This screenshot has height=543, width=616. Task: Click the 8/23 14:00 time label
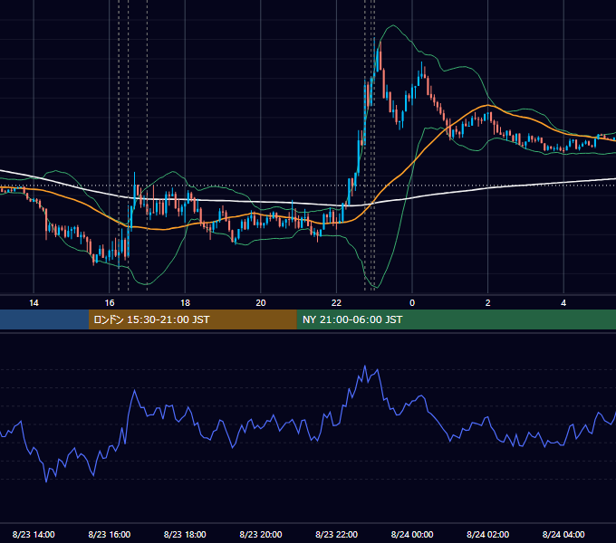click(x=34, y=534)
